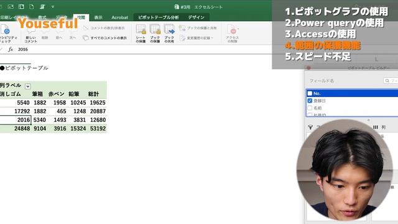This screenshot has width=398, height=224.
Task: Open the 列ラベル filter dropdown
Action: pyautogui.click(x=27, y=86)
